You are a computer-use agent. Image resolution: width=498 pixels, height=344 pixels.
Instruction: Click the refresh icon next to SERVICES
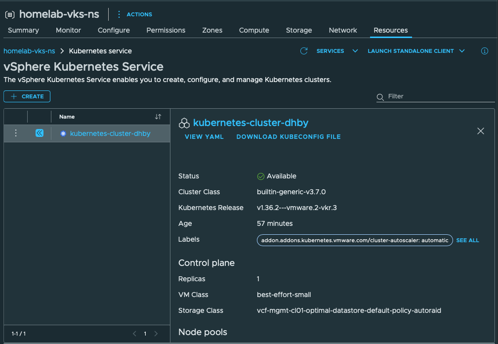(x=304, y=51)
